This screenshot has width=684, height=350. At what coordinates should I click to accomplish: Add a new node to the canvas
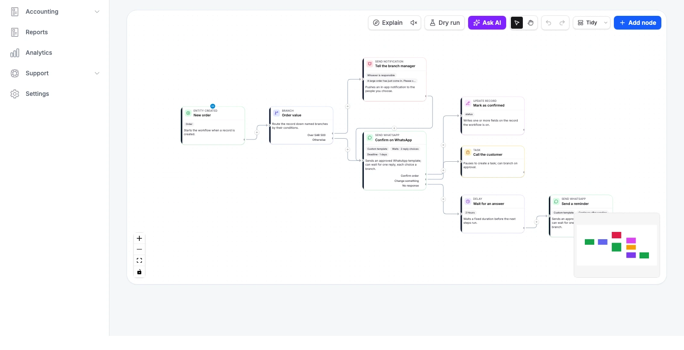[x=637, y=23]
